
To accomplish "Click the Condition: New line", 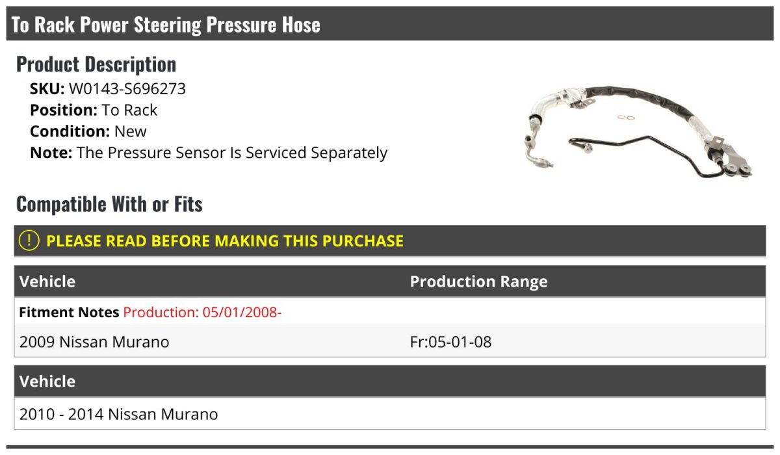I will click(88, 131).
